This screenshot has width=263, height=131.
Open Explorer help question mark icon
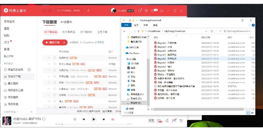(x=253, y=25)
